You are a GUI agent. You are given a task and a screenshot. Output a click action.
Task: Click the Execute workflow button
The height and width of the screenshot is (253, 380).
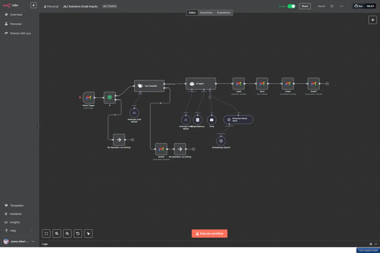[209, 233]
